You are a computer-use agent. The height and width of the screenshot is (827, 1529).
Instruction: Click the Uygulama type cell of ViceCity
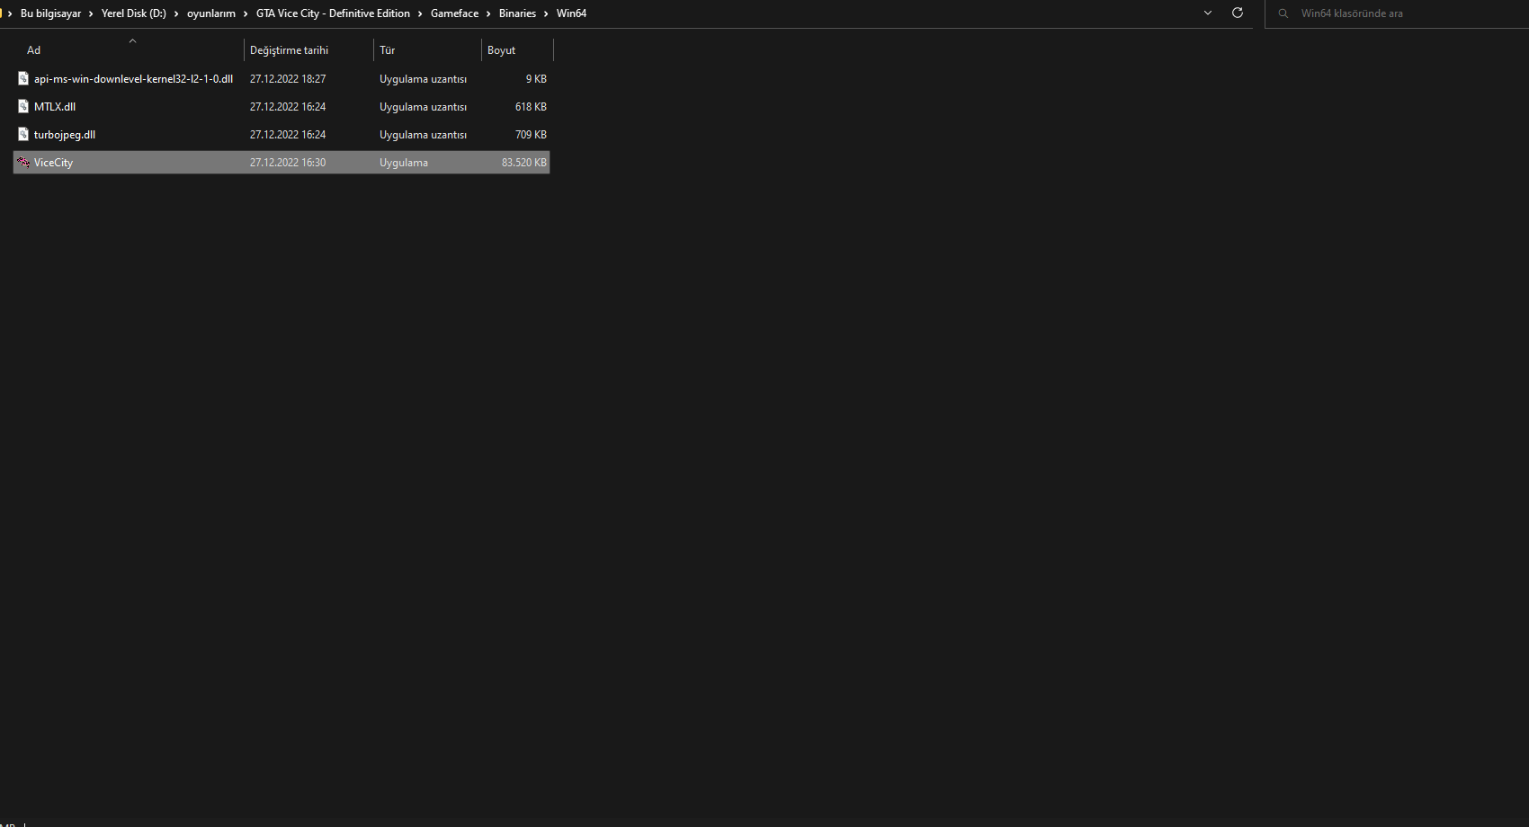pyautogui.click(x=404, y=163)
